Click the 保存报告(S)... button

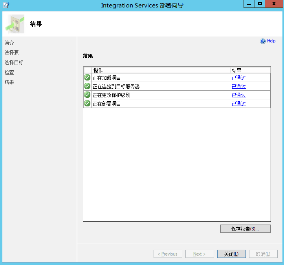[x=246, y=229]
